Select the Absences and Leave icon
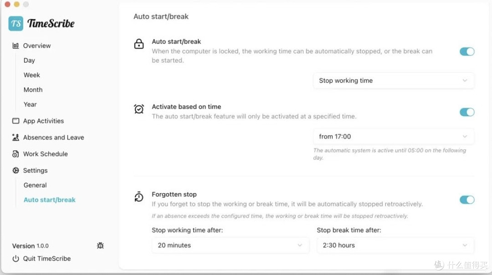The width and height of the screenshot is (492, 275). click(15, 137)
